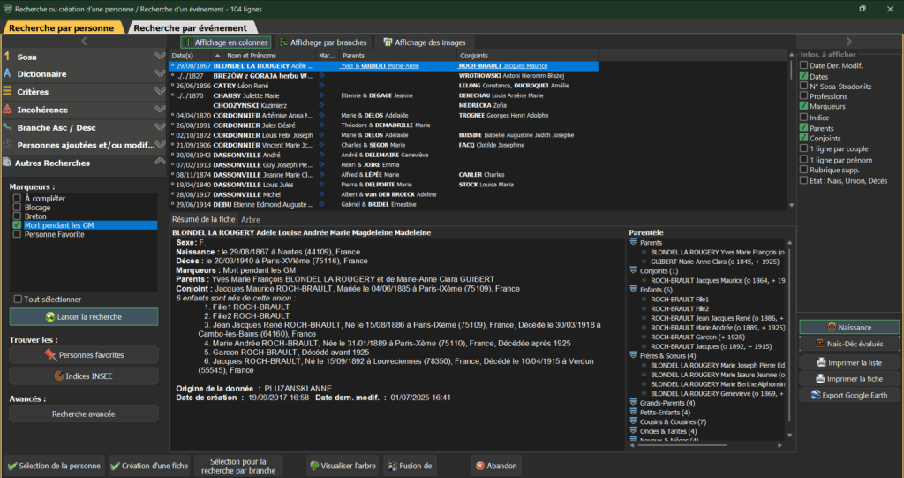Click the Affichage par branches icon
Image resolution: width=904 pixels, height=478 pixels.
[283, 42]
